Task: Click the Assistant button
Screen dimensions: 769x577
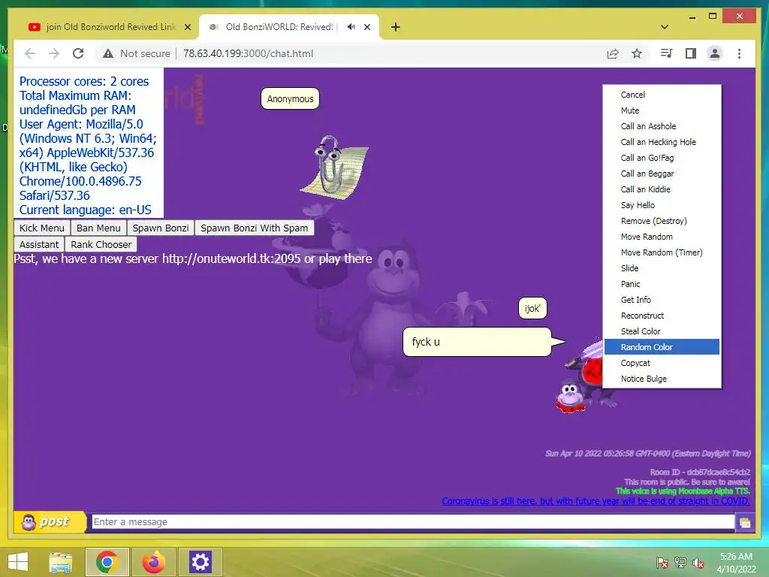Action: point(39,244)
